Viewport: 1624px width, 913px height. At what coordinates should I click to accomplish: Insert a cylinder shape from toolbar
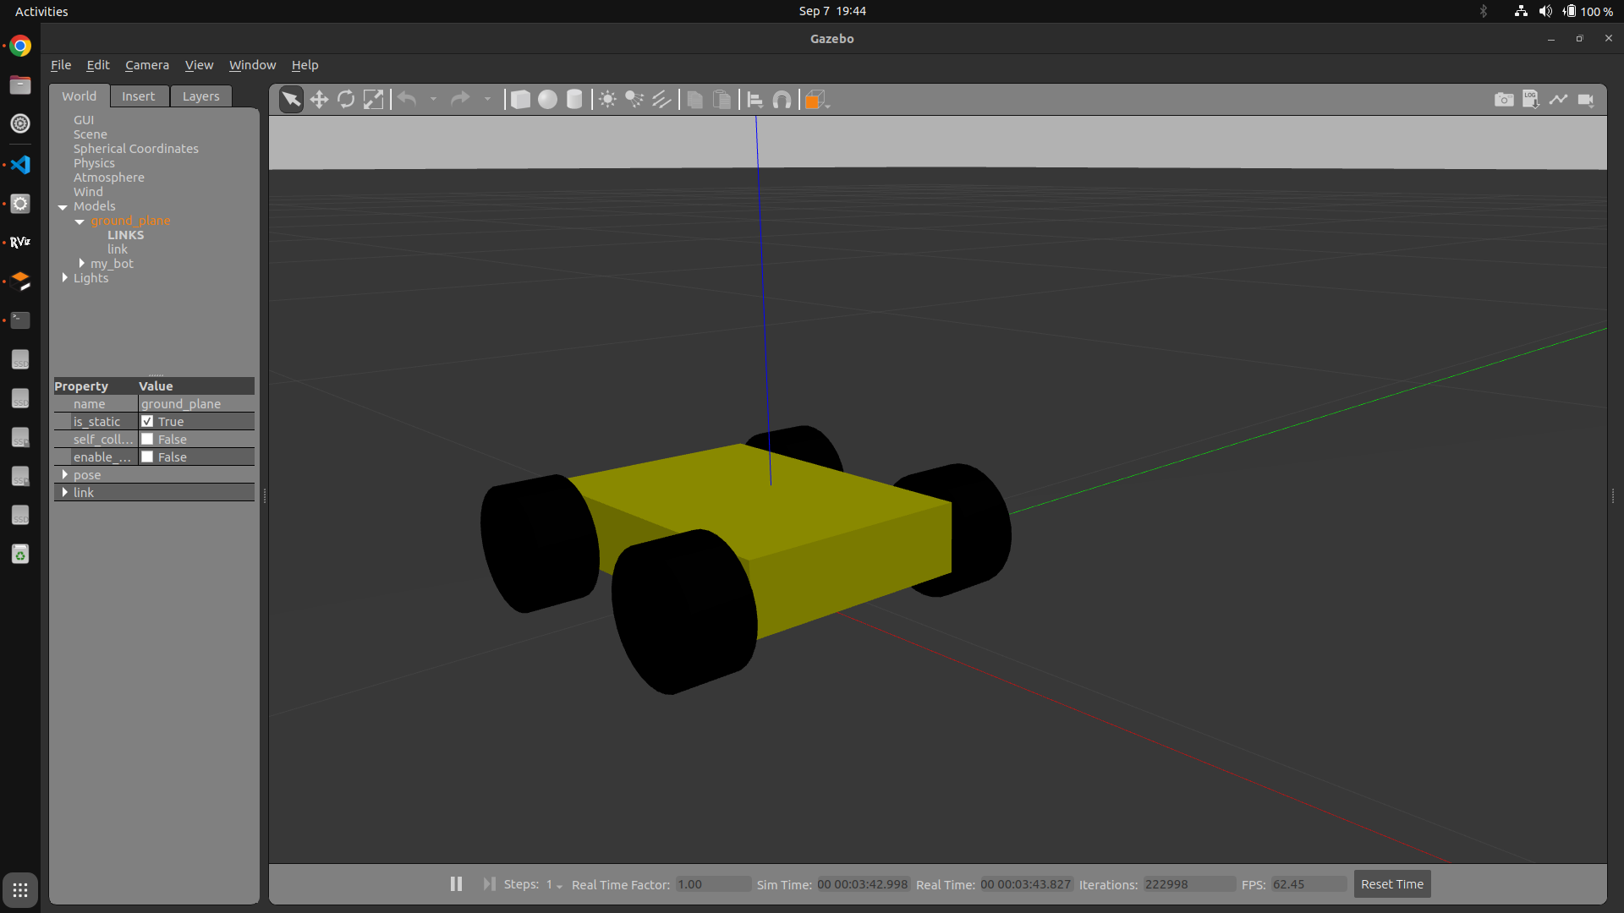[x=574, y=100]
